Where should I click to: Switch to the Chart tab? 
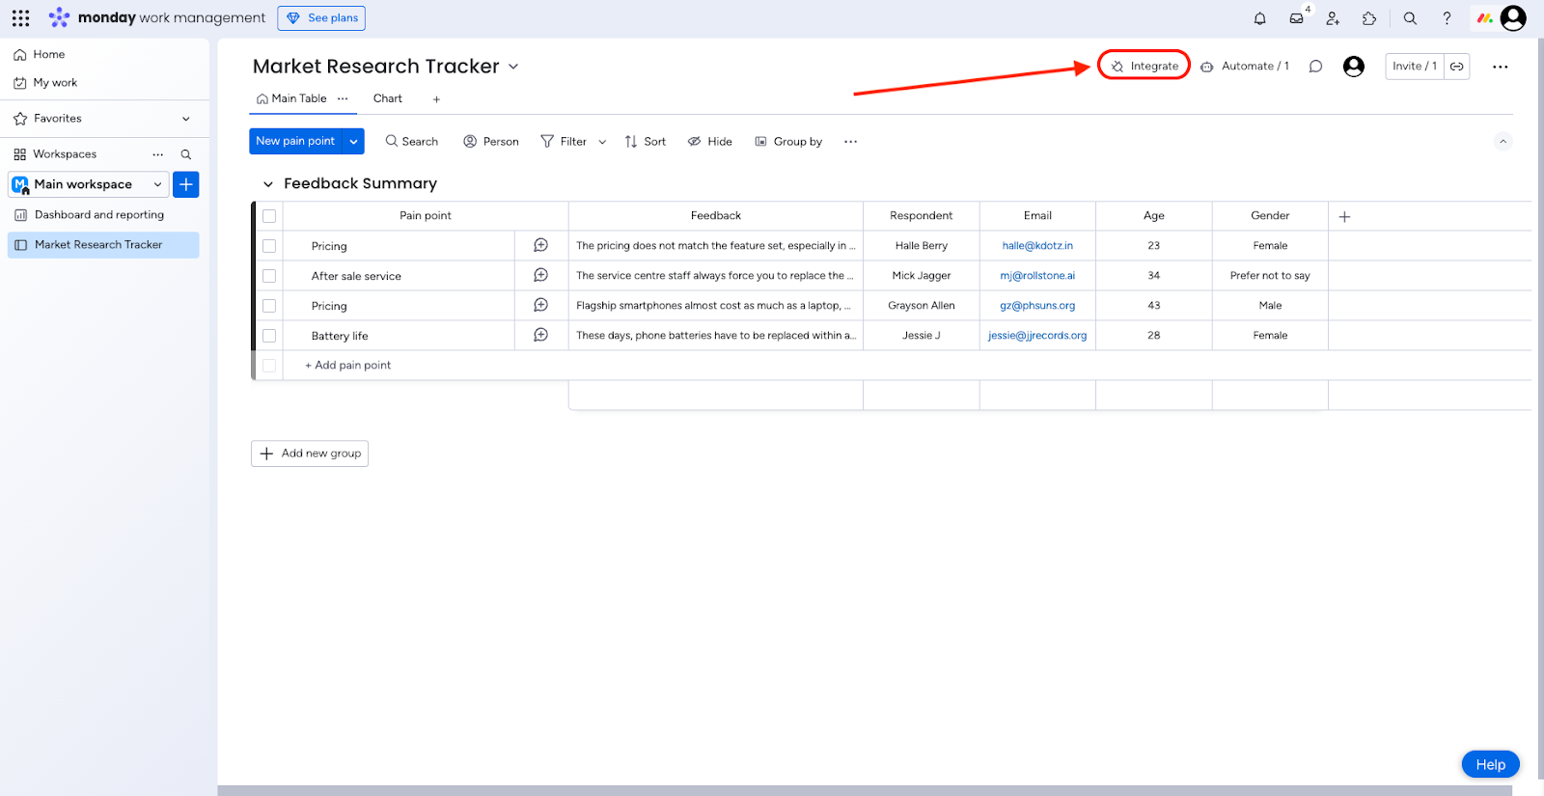(x=387, y=98)
